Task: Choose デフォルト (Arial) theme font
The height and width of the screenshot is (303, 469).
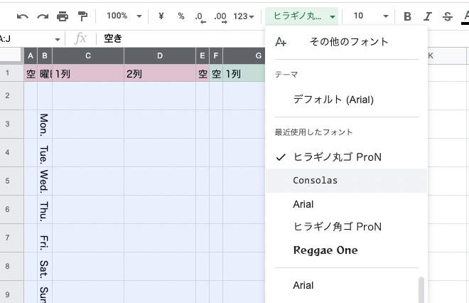Action: (346, 100)
